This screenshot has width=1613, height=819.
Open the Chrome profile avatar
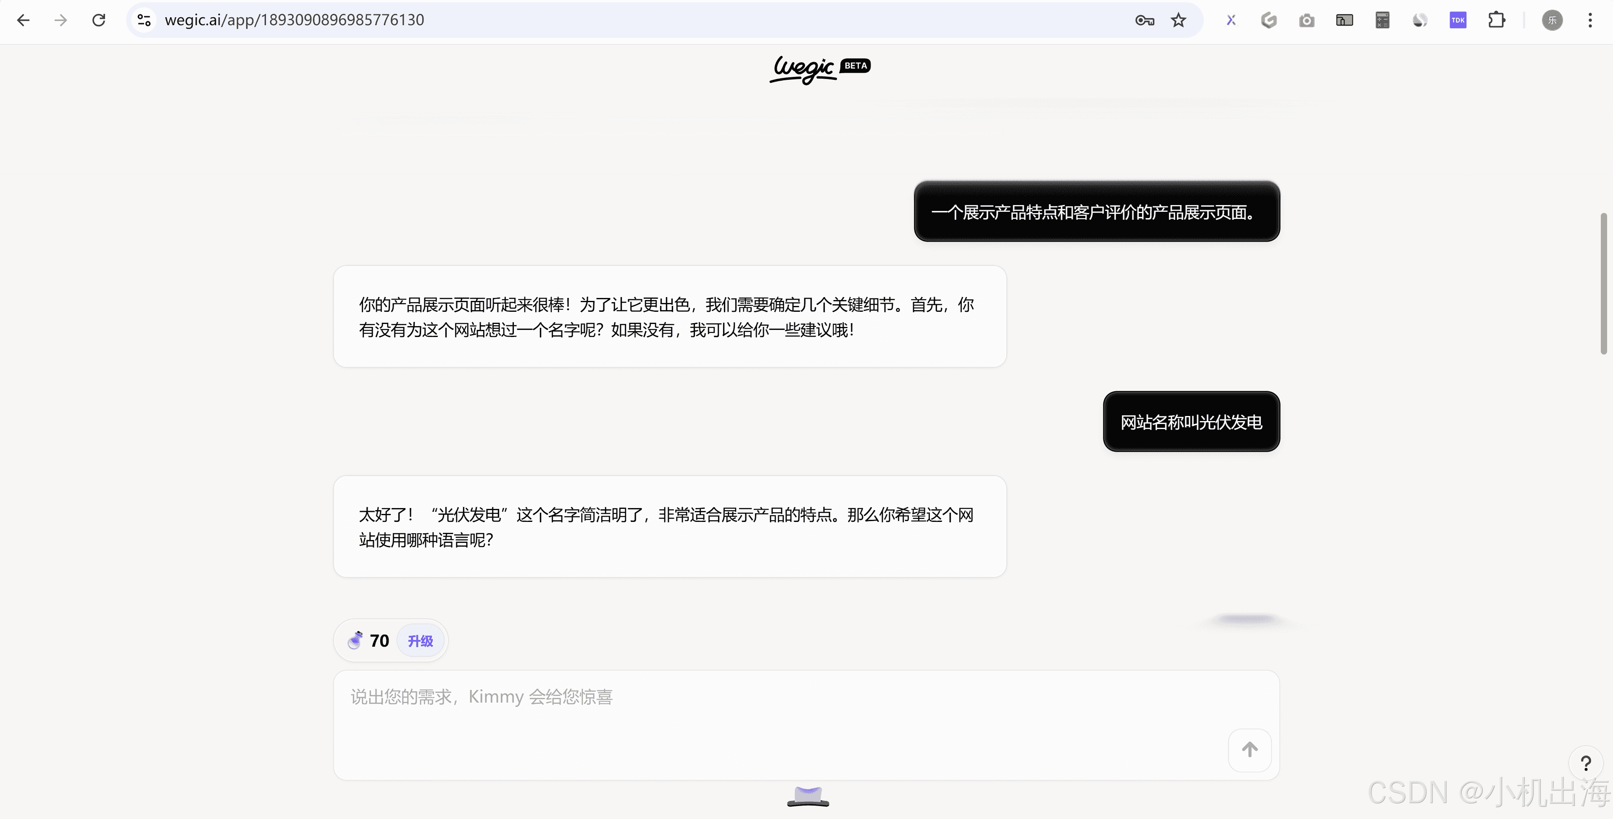[1552, 20]
